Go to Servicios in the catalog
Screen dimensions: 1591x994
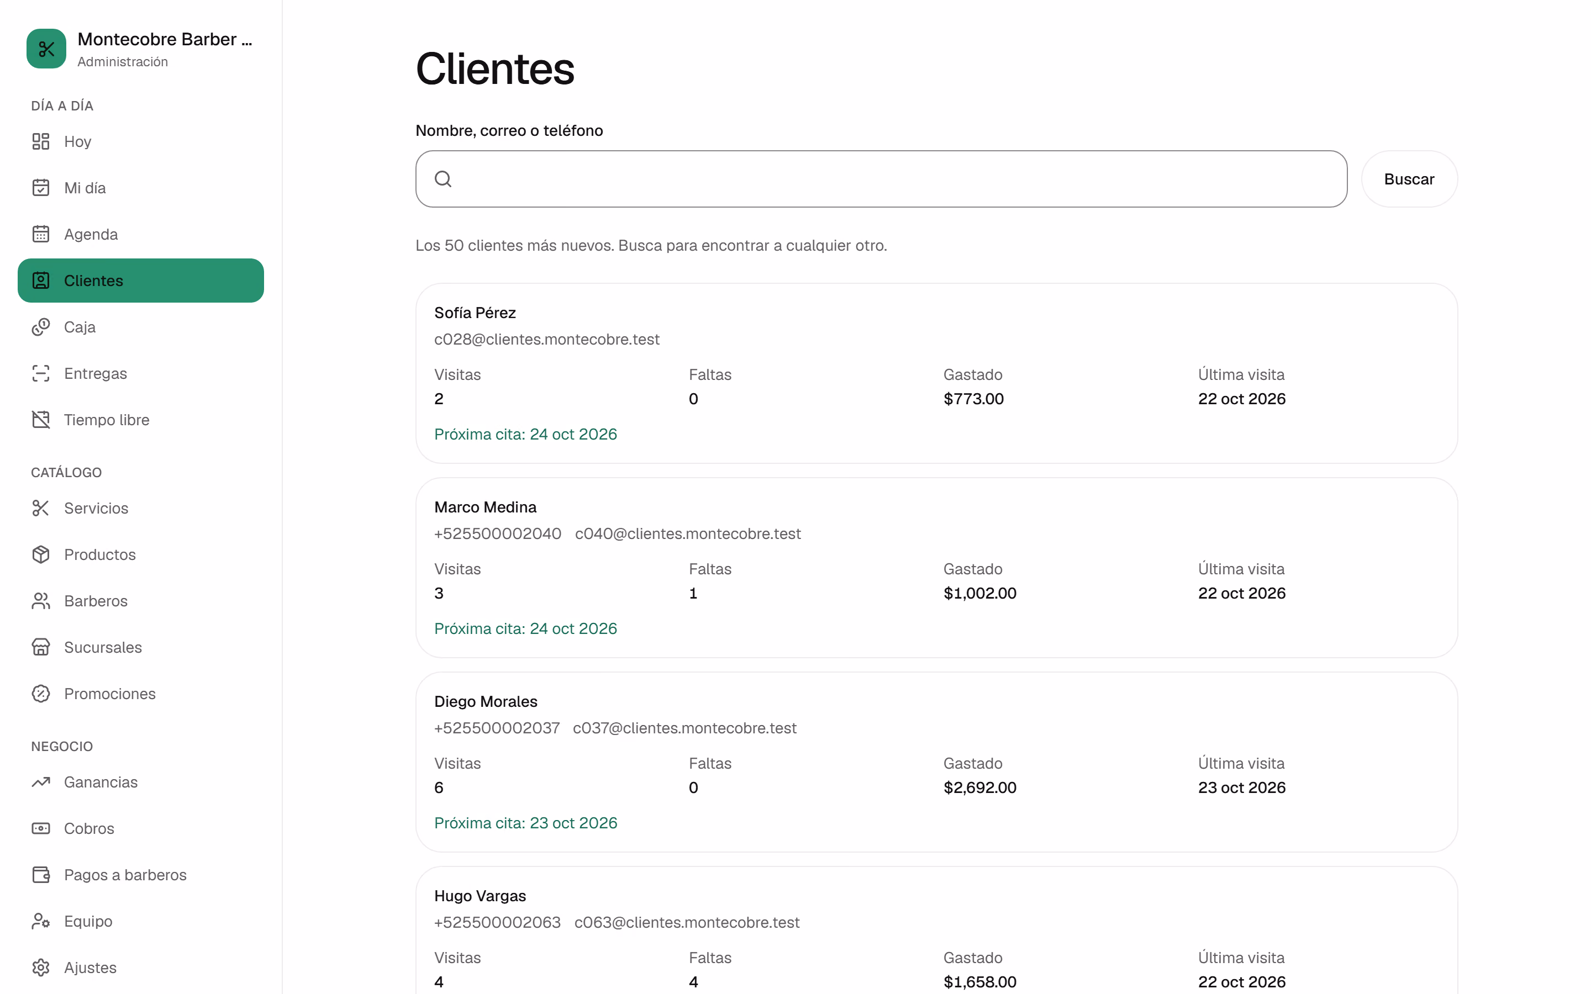[x=141, y=508]
